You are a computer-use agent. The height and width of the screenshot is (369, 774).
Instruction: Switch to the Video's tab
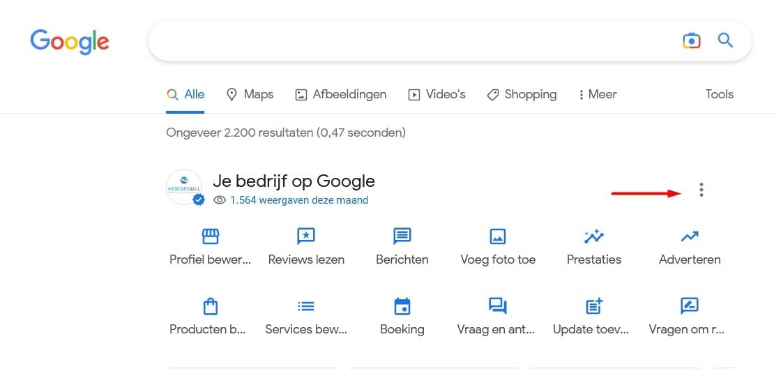(437, 94)
